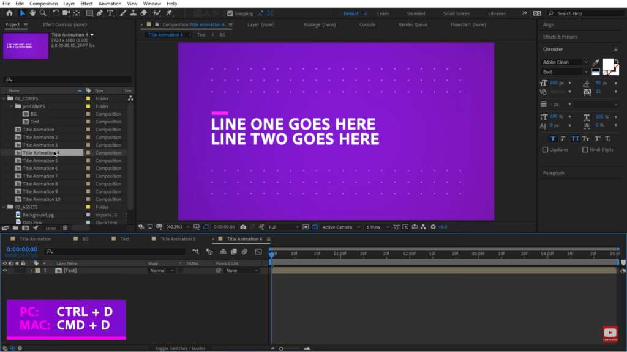627x352 pixels.
Task: Open the magnification 40.3% dropdown
Action: tap(178, 227)
